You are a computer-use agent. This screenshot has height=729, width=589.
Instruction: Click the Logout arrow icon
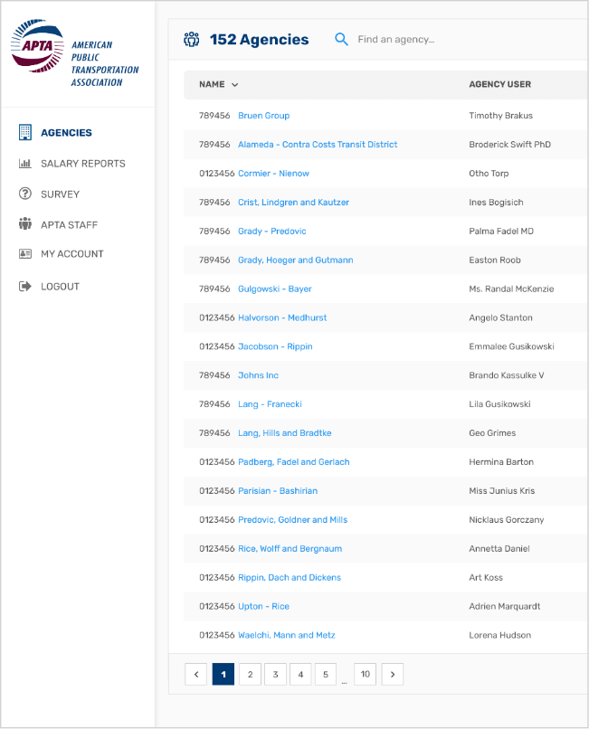(x=25, y=287)
